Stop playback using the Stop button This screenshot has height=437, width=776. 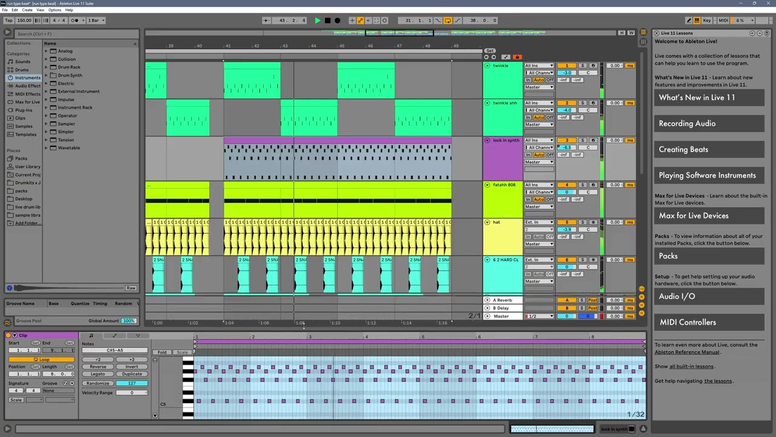pyautogui.click(x=327, y=20)
